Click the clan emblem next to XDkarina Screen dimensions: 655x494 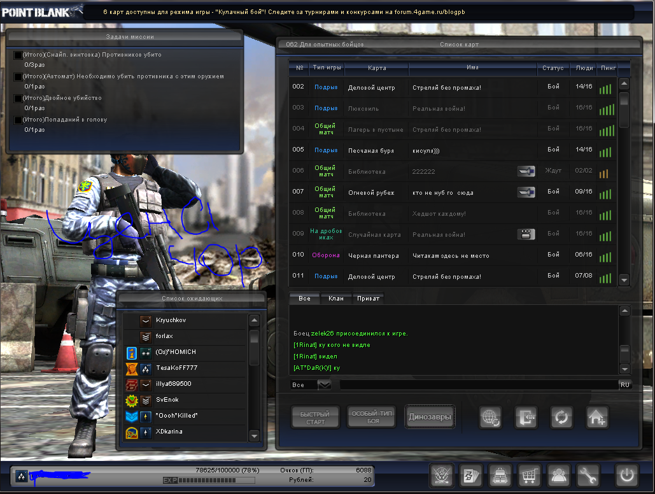tap(132, 432)
